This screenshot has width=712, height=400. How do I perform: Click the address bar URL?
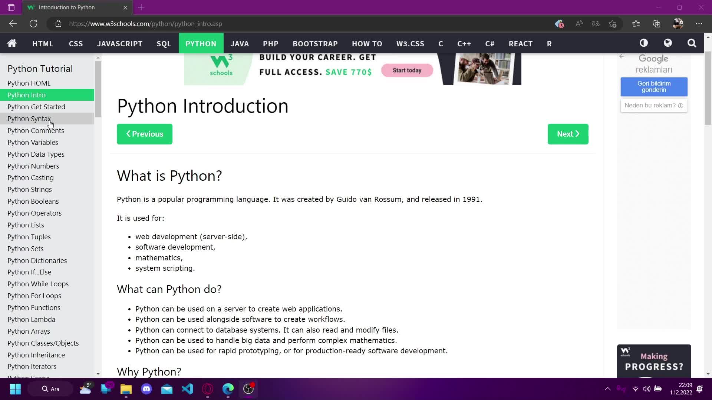(x=145, y=24)
